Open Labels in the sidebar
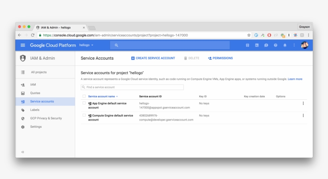 (35, 110)
